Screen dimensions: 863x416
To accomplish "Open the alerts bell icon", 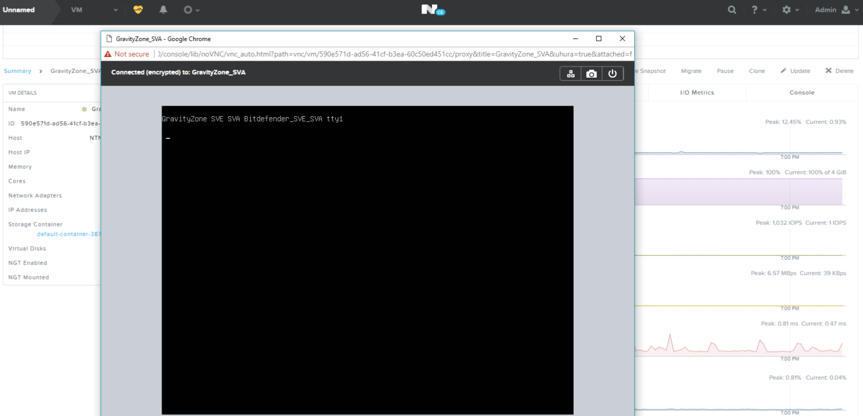I will coord(163,10).
